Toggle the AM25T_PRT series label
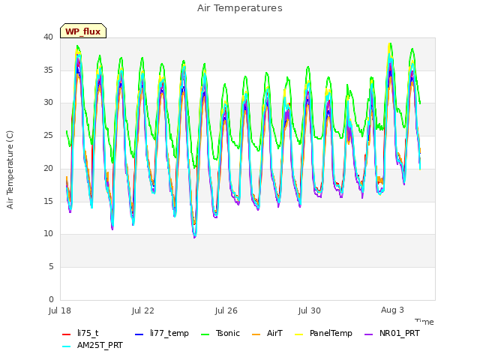Screen dimensions: 480x360 click(100, 345)
